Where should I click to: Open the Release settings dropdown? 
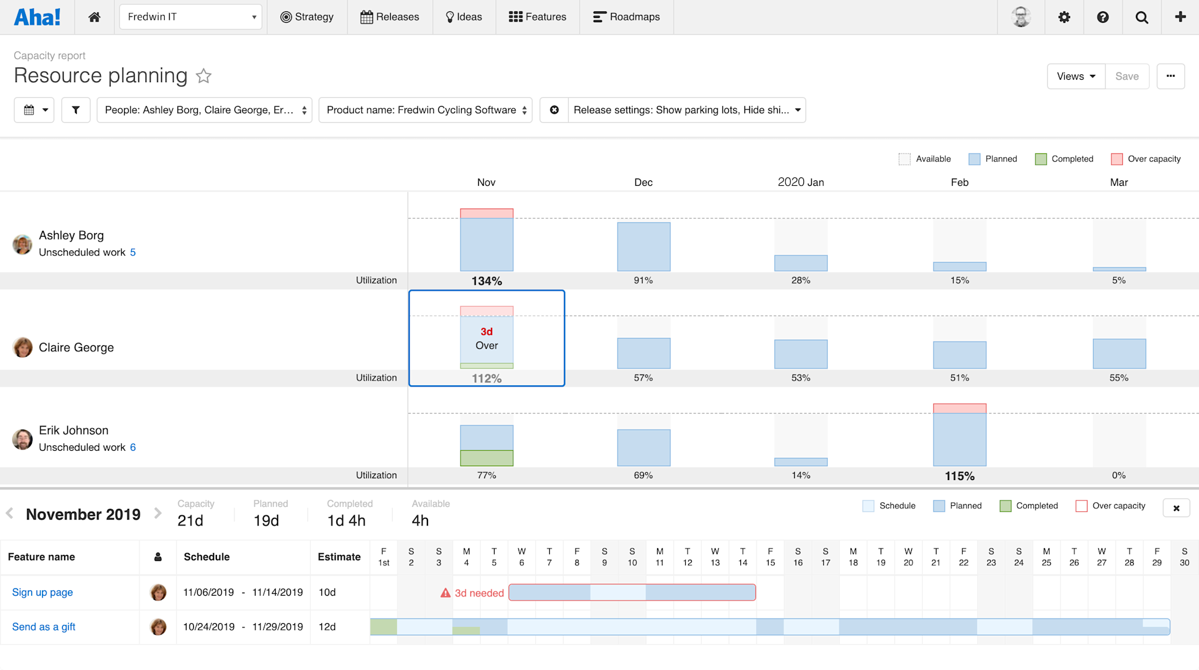coord(686,110)
